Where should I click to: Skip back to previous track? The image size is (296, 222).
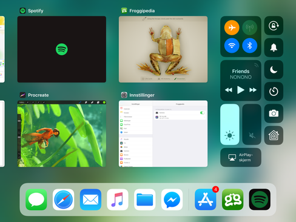pyautogui.click(x=229, y=90)
